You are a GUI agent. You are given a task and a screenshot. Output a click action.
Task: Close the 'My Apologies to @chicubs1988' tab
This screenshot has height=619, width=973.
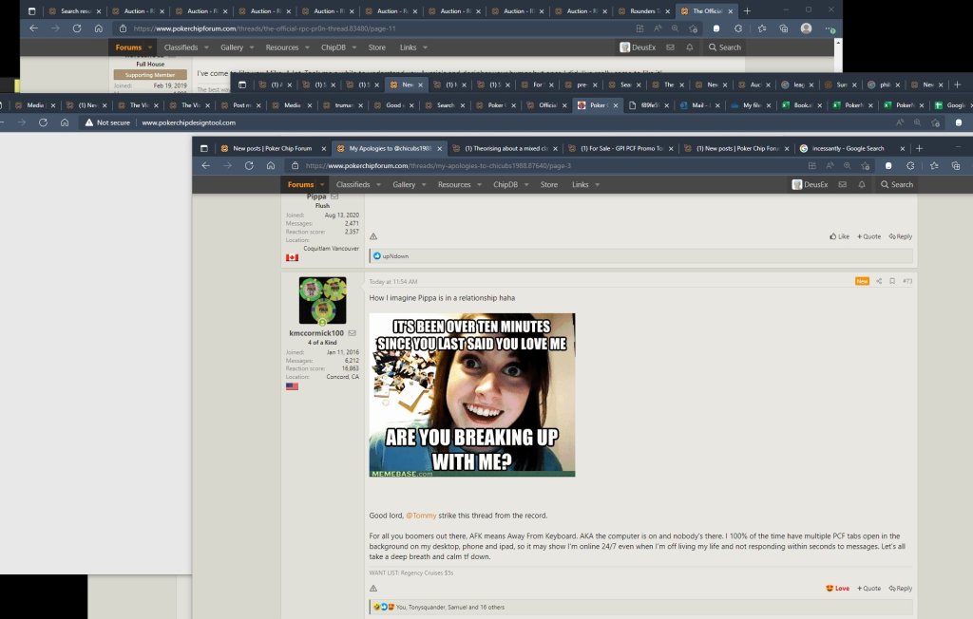pos(439,149)
